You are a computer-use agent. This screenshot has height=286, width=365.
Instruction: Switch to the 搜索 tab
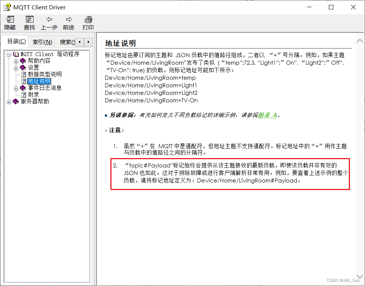67,42
